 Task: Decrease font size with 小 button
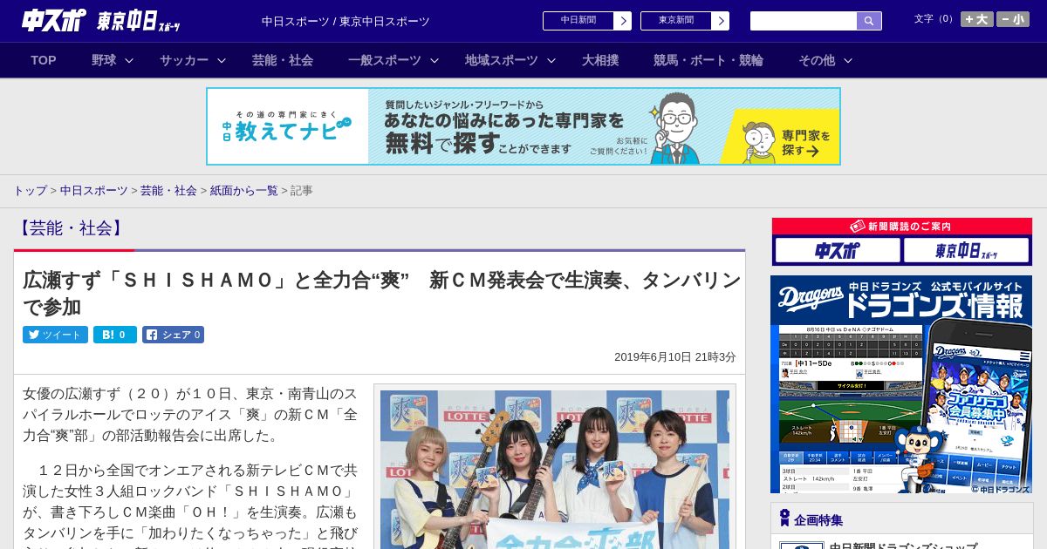[1013, 19]
